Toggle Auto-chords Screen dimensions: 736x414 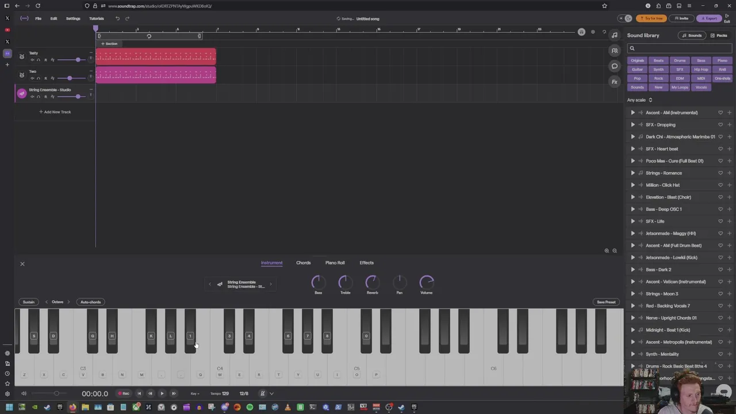point(90,302)
